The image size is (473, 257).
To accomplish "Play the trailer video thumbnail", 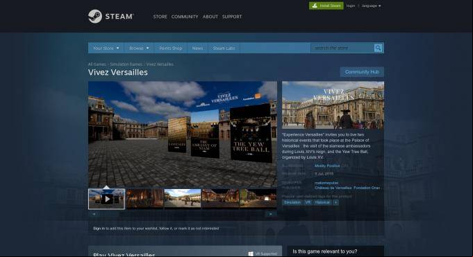I will 106,199.
